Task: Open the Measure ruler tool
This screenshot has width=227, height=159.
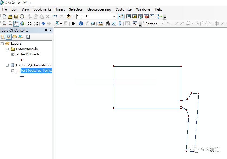Action: (x=100, y=24)
